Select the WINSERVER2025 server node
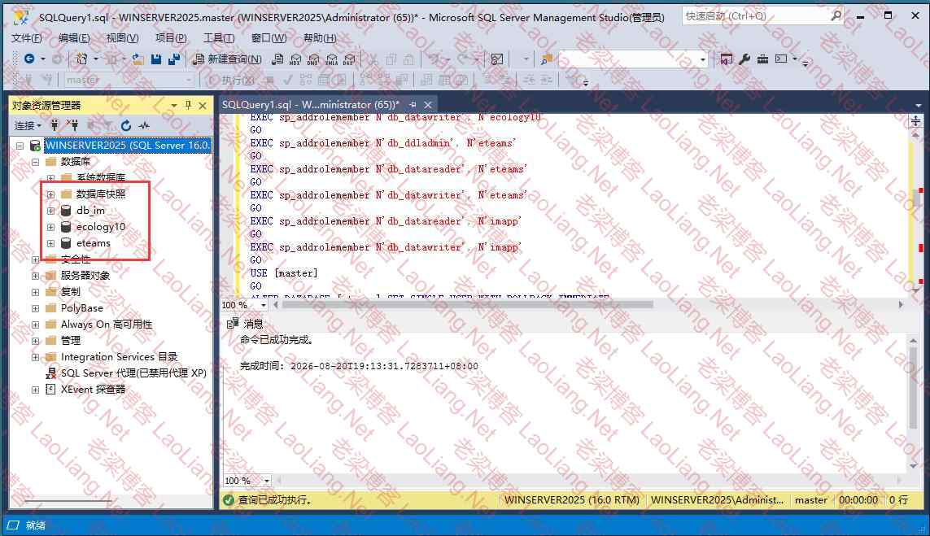Viewport: 930px width, 536px height. coord(127,146)
